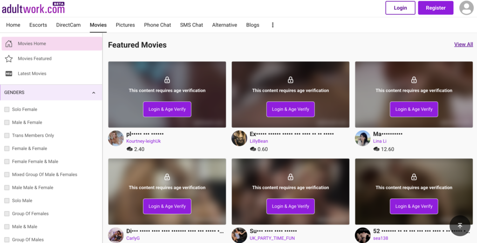Open UK_PARTY_TIME_FUN profile name link
The image size is (477, 243).
tap(272, 238)
